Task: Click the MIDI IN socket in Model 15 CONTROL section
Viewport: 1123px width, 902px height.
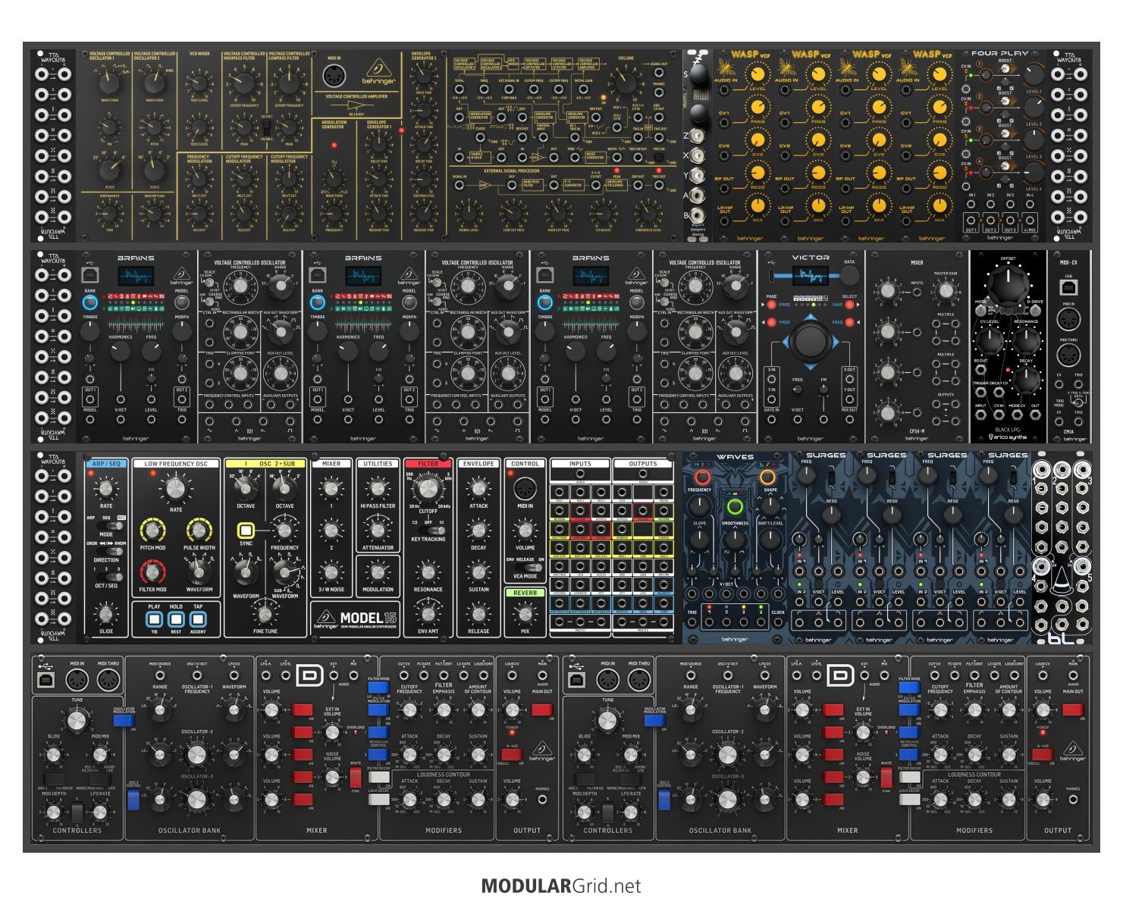Action: click(x=525, y=489)
